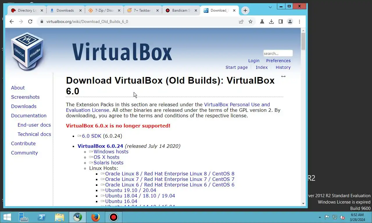Viewport: 372px width, 223px height.
Task: Switch to the 7+ Taskbar tab
Action: coord(143,10)
